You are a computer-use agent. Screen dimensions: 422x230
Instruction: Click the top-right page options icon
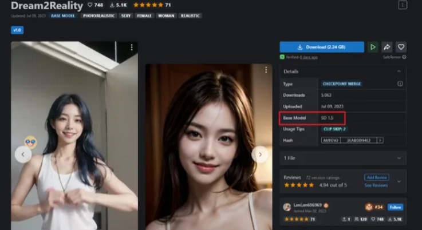403,5
